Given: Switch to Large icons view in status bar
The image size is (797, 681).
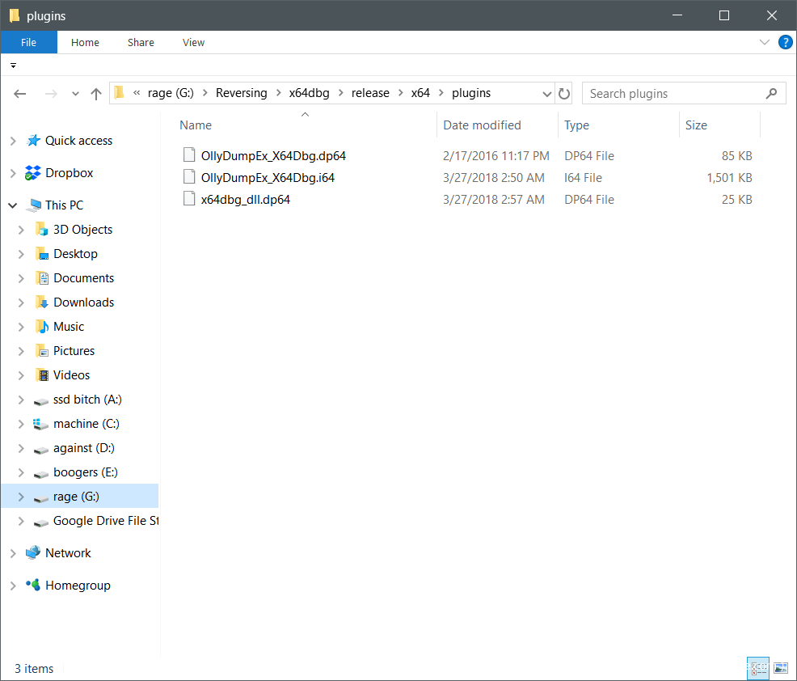Looking at the screenshot, I should (780, 668).
